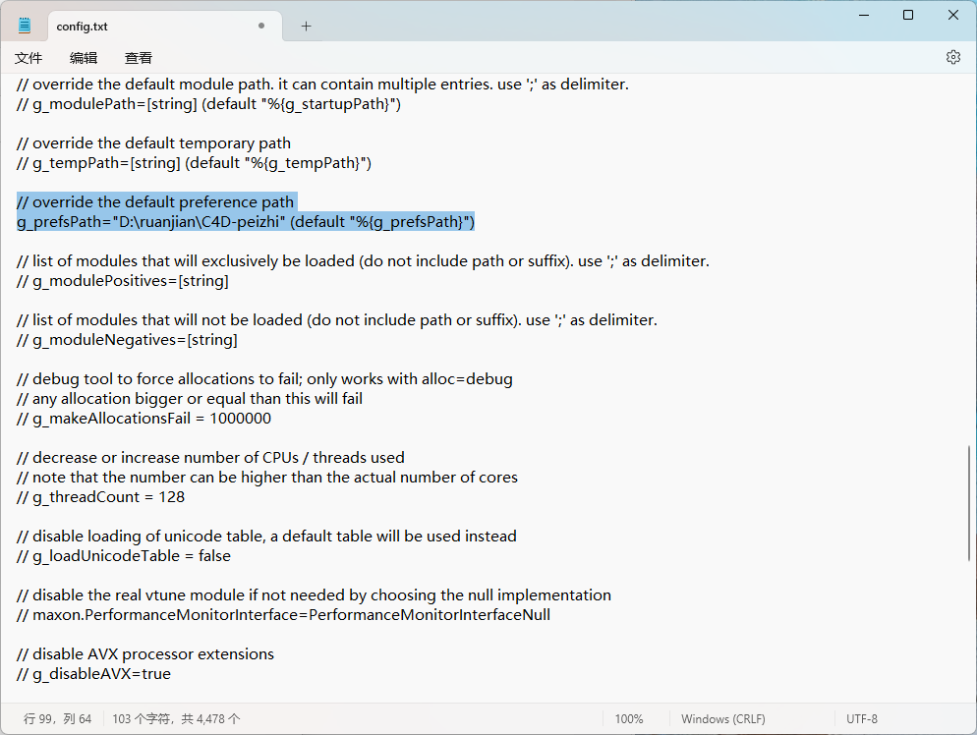
Task: Click the any allocation bigger or equal line
Action: [190, 399]
